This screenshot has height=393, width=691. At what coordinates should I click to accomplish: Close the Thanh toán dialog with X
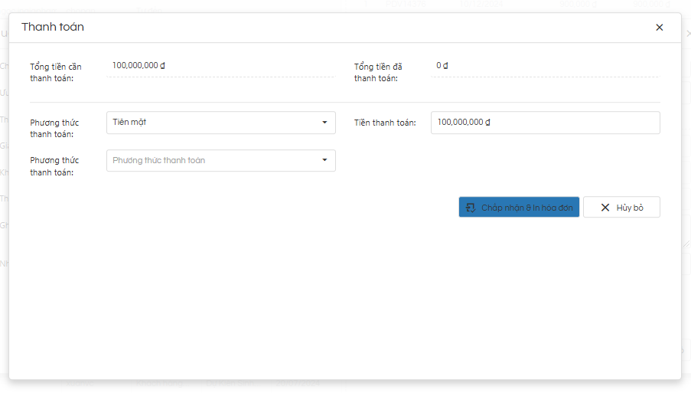tap(659, 28)
